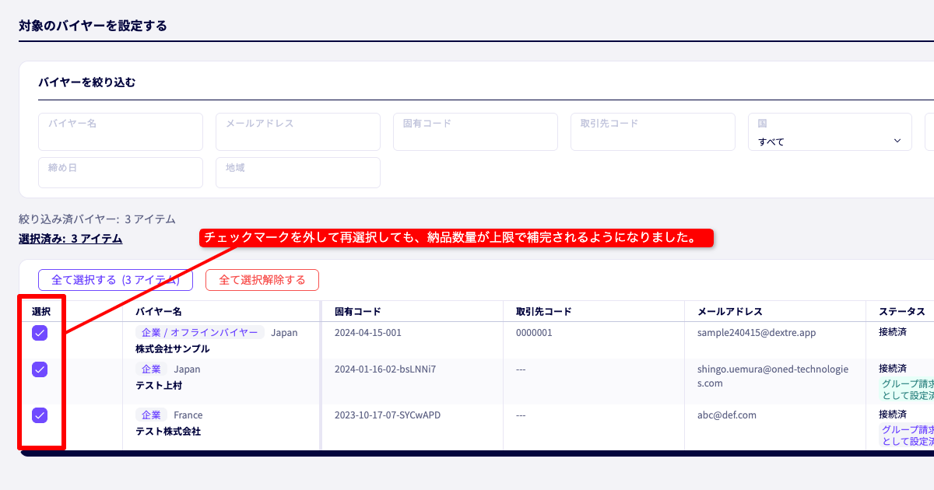
Task: Click the メールアドレス column header
Action: [730, 311]
